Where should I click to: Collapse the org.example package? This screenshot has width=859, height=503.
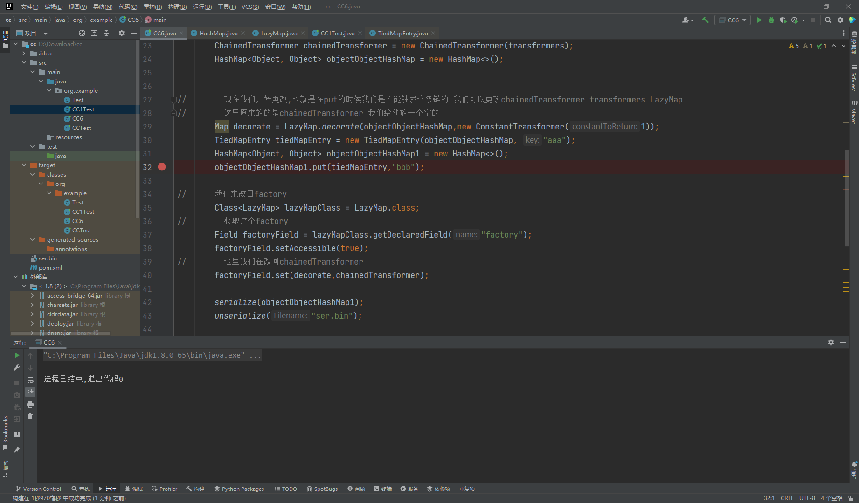coord(49,91)
